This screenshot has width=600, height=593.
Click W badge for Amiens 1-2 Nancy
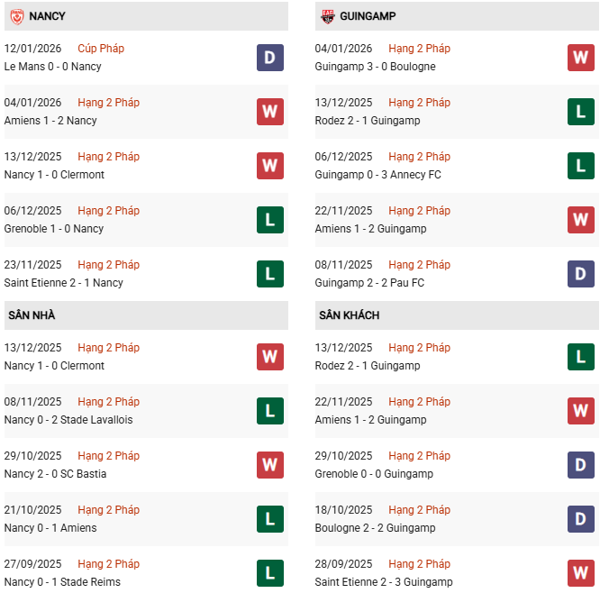(269, 112)
